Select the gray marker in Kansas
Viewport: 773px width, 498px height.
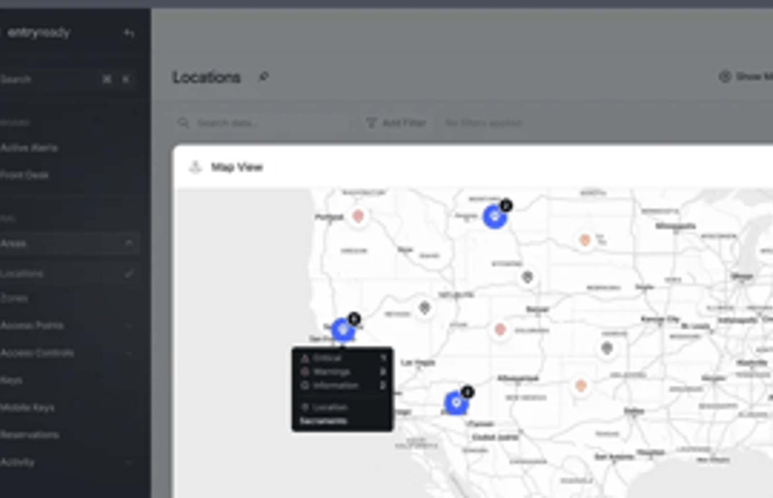(607, 348)
